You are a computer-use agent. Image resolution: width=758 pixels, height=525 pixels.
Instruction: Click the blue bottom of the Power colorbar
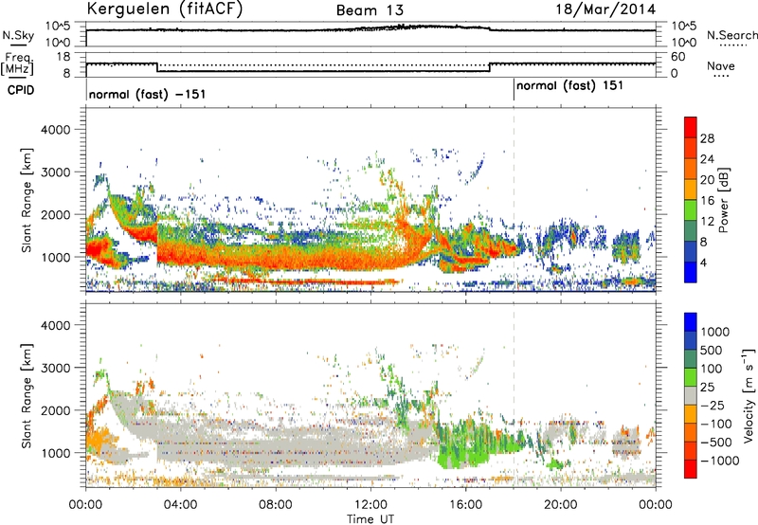tap(691, 272)
